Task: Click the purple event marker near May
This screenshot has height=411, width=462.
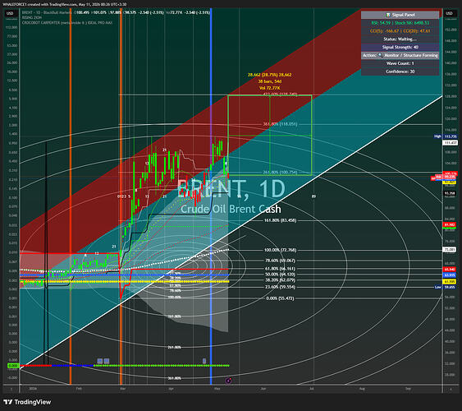Action: [x=228, y=381]
